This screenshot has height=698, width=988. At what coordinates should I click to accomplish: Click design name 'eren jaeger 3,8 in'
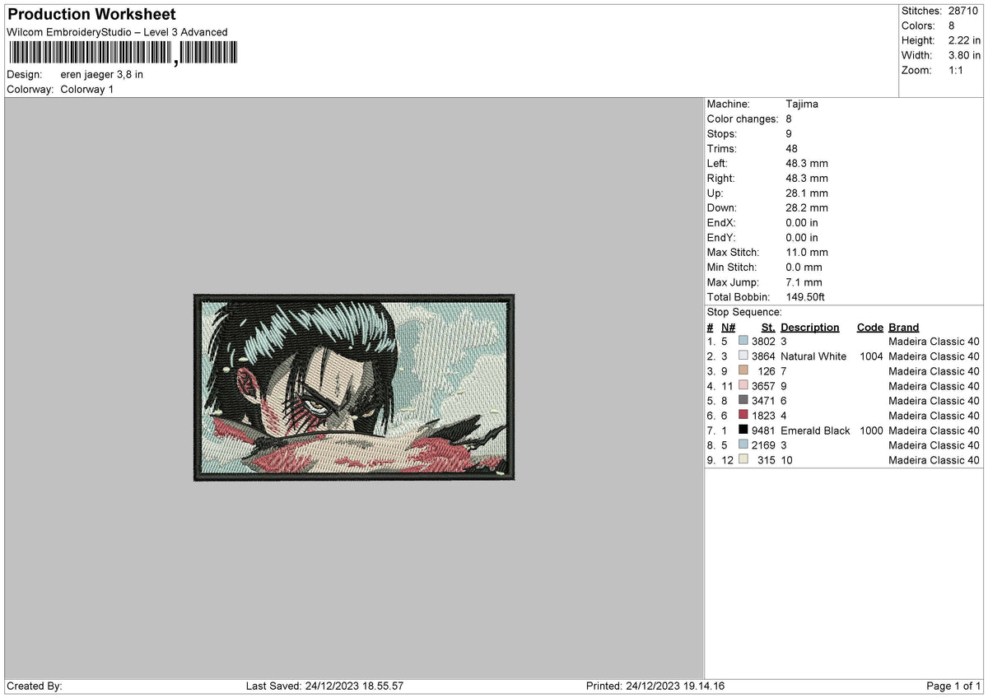coord(102,74)
